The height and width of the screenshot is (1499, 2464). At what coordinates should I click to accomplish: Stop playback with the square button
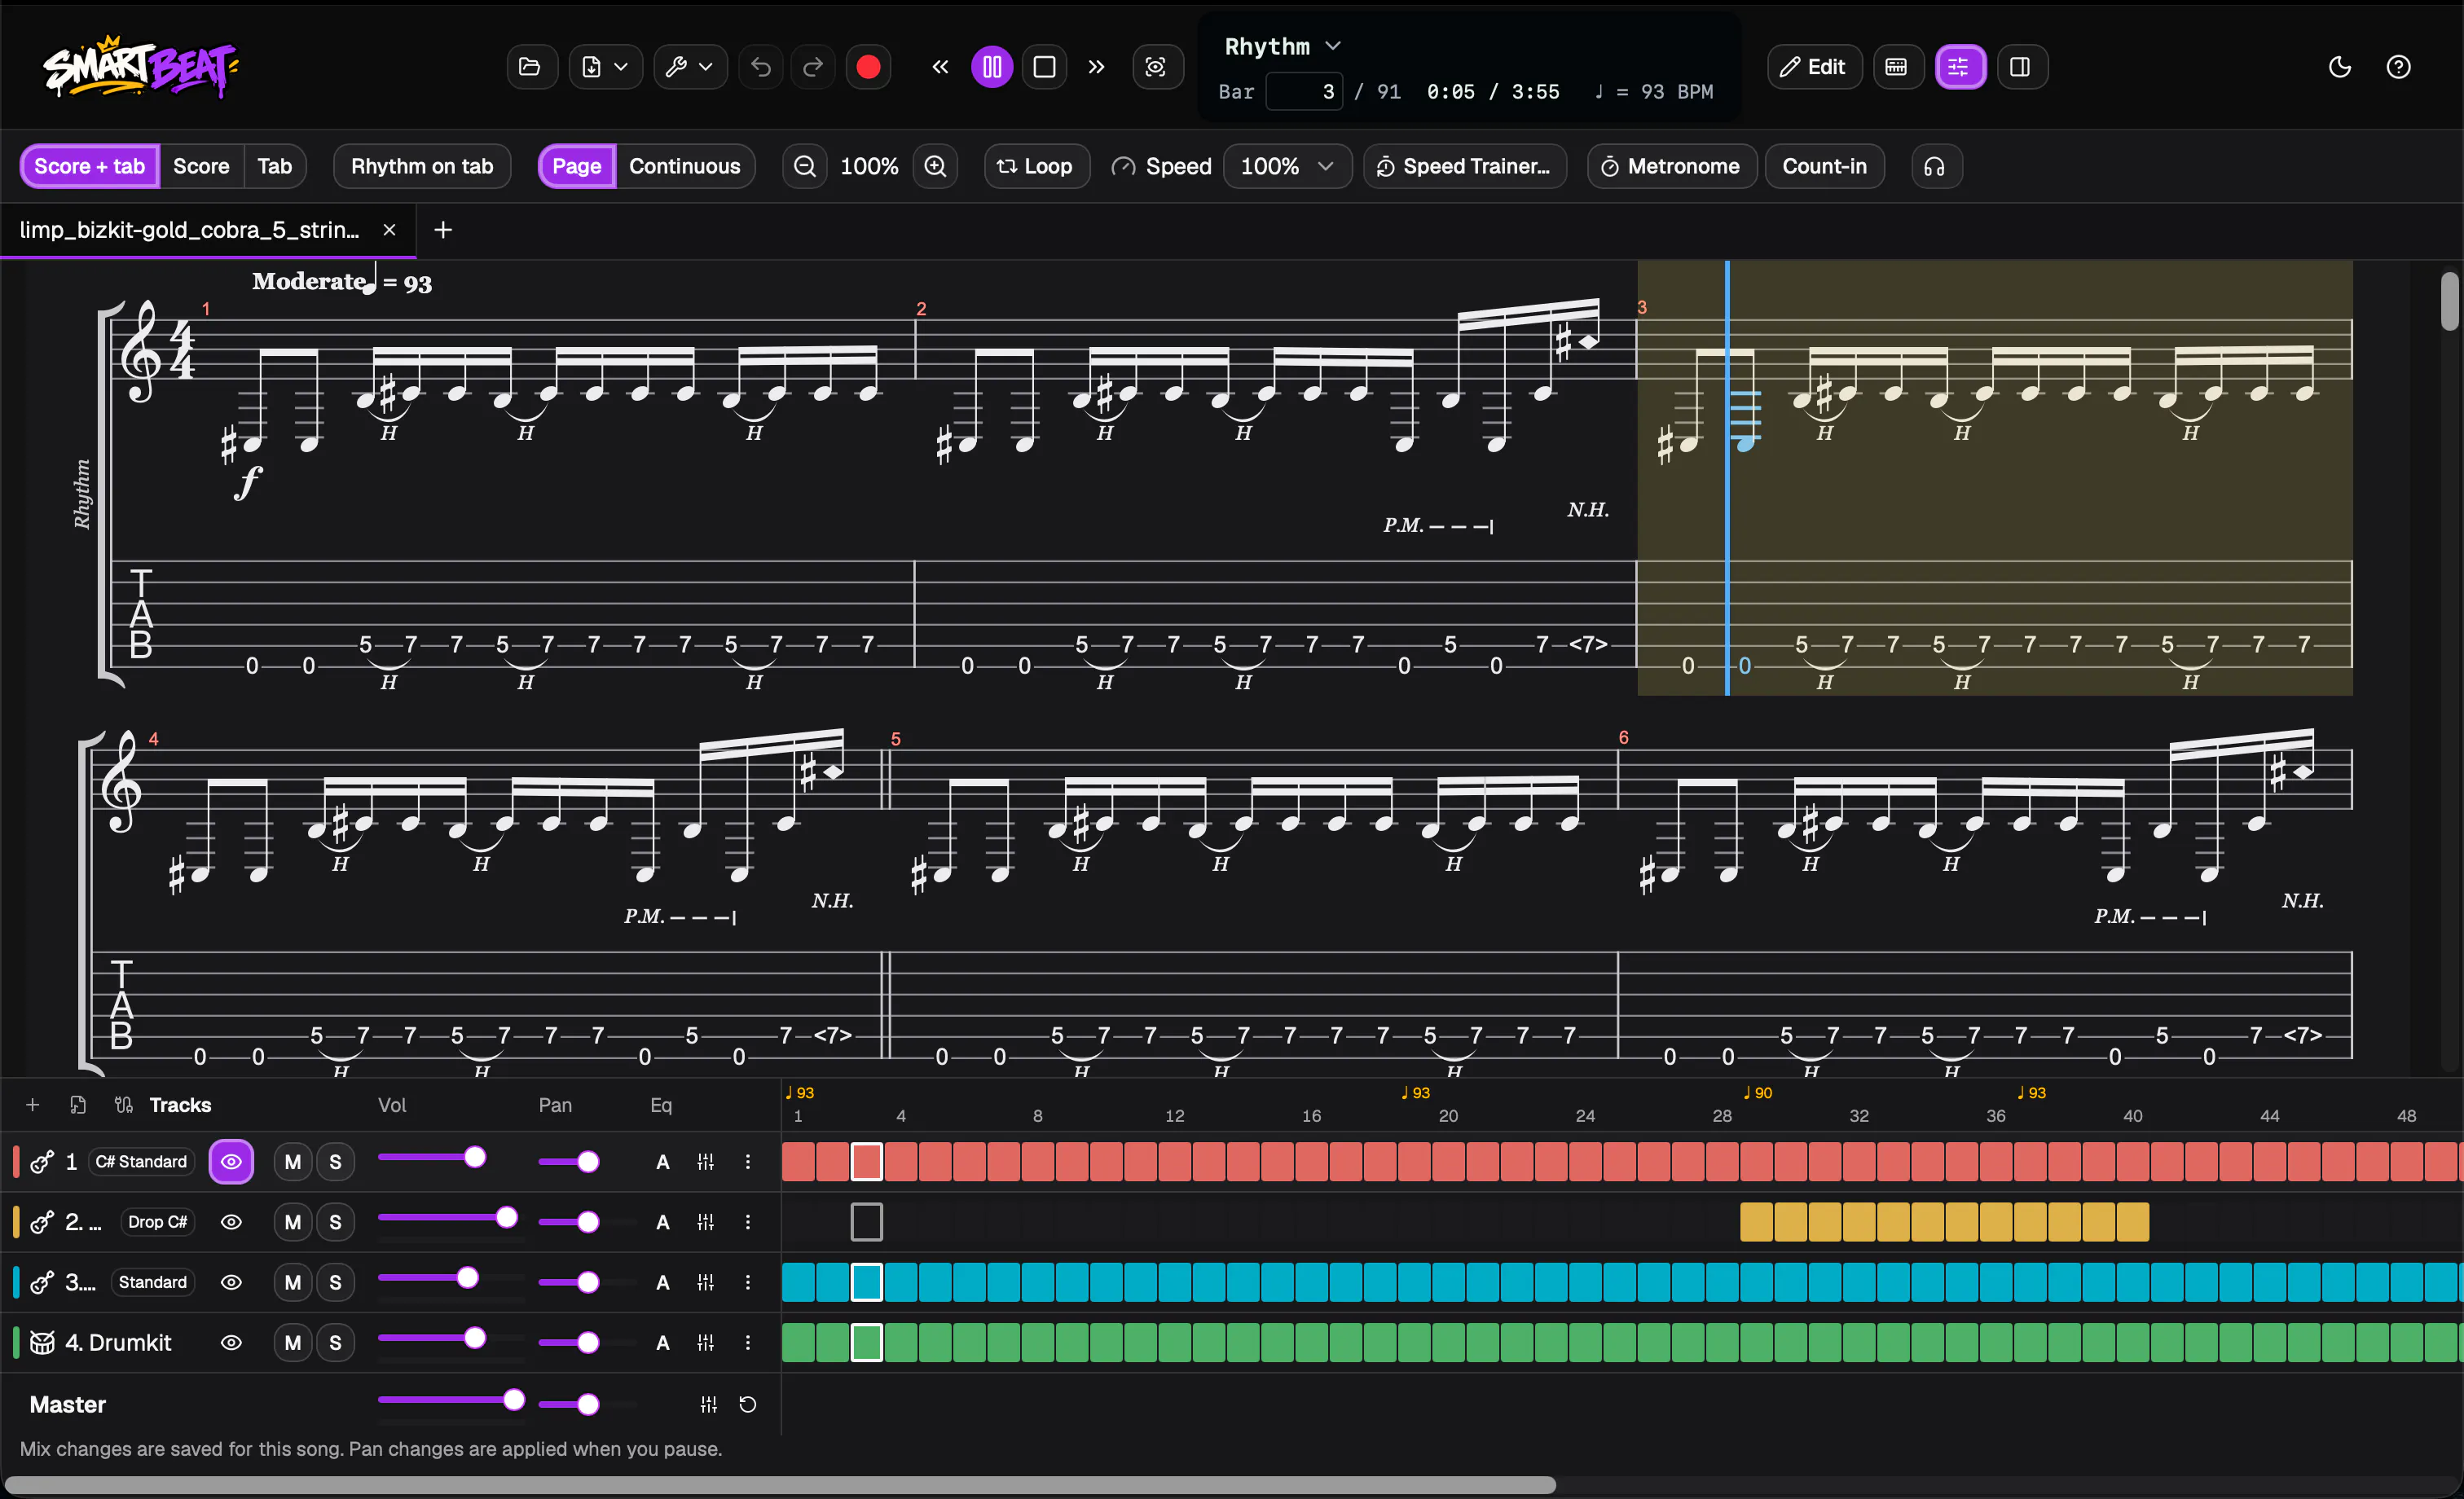1044,67
